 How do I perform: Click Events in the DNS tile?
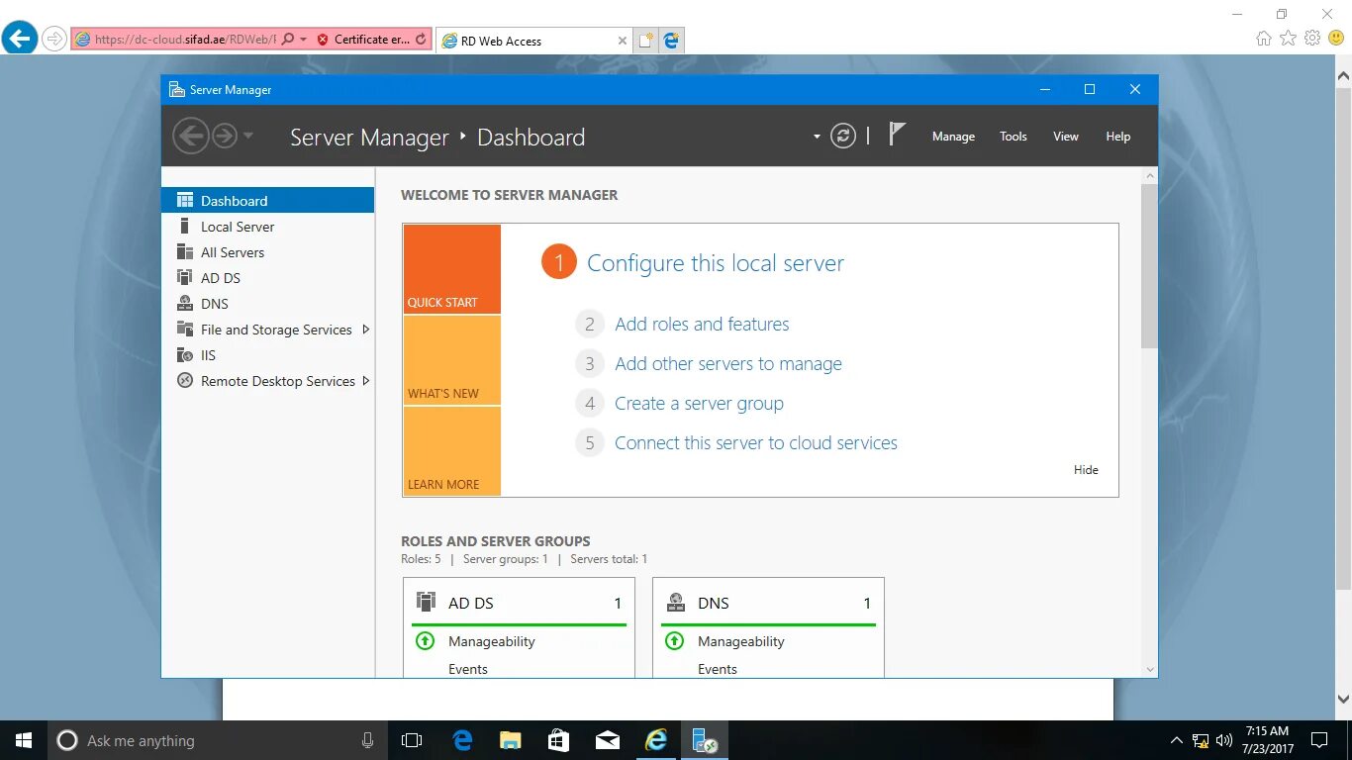pyautogui.click(x=718, y=669)
